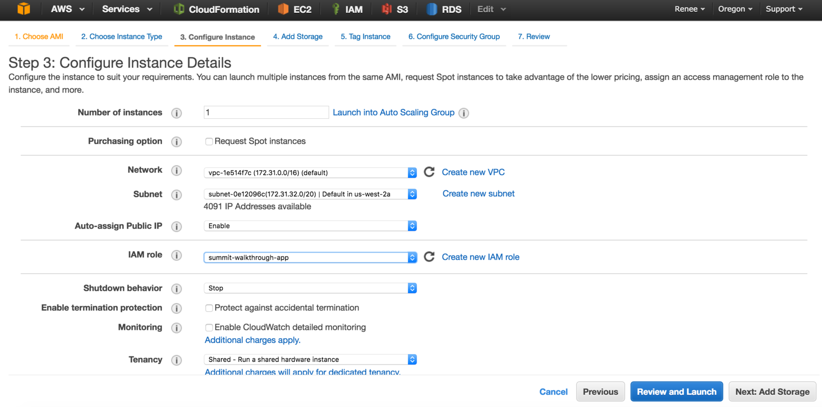This screenshot has height=407, width=822.
Task: Click Next: Add Storage button
Action: pyautogui.click(x=772, y=392)
